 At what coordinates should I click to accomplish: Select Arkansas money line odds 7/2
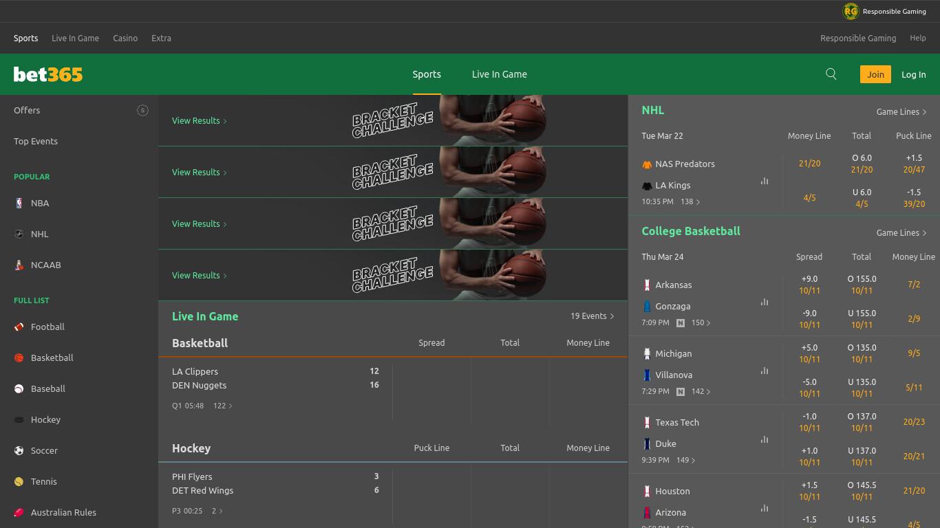(x=914, y=285)
